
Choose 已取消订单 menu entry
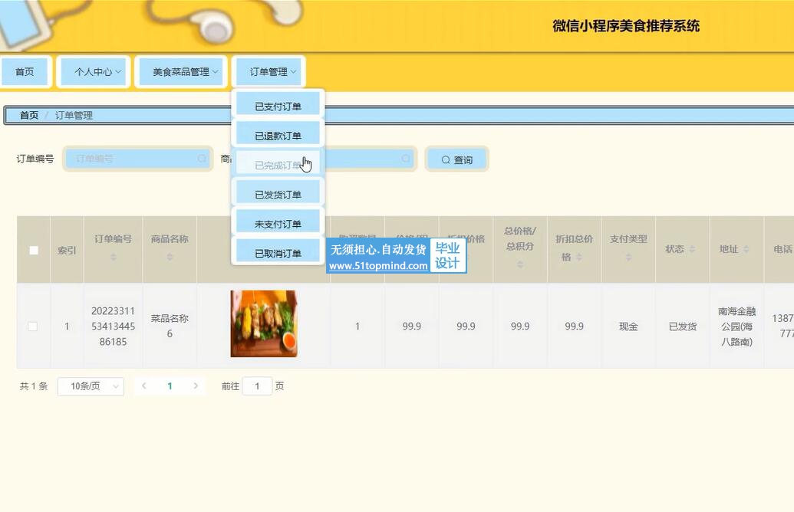(x=278, y=252)
